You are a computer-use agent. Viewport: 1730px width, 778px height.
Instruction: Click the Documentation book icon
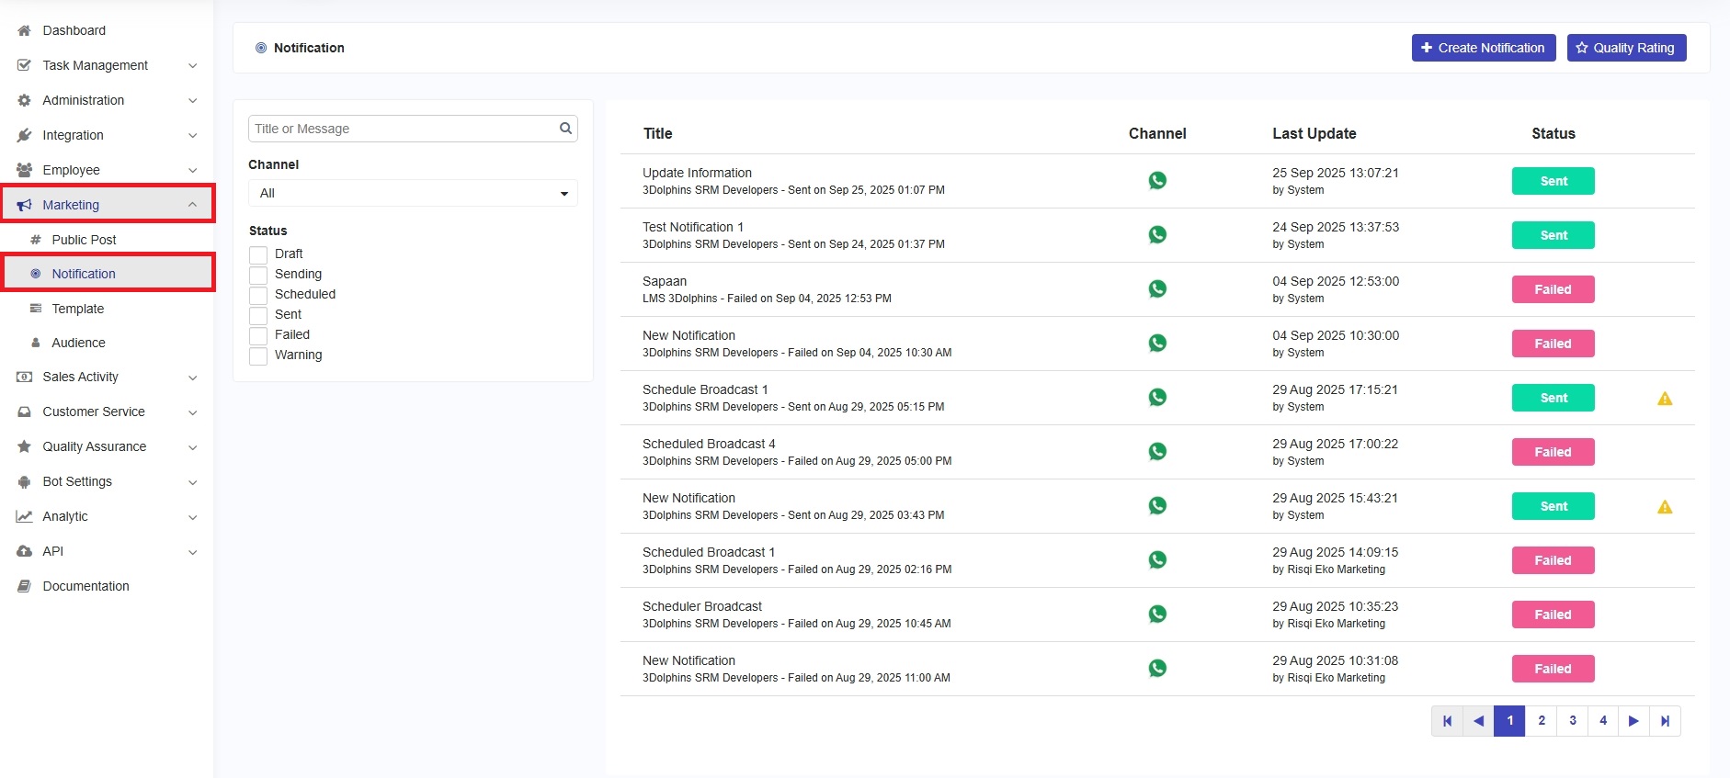[x=25, y=586]
